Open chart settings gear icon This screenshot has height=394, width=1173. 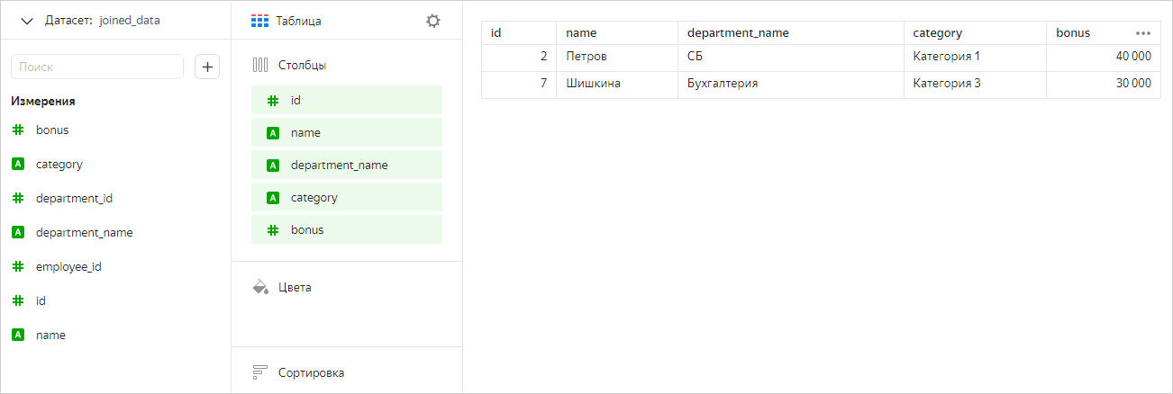433,21
